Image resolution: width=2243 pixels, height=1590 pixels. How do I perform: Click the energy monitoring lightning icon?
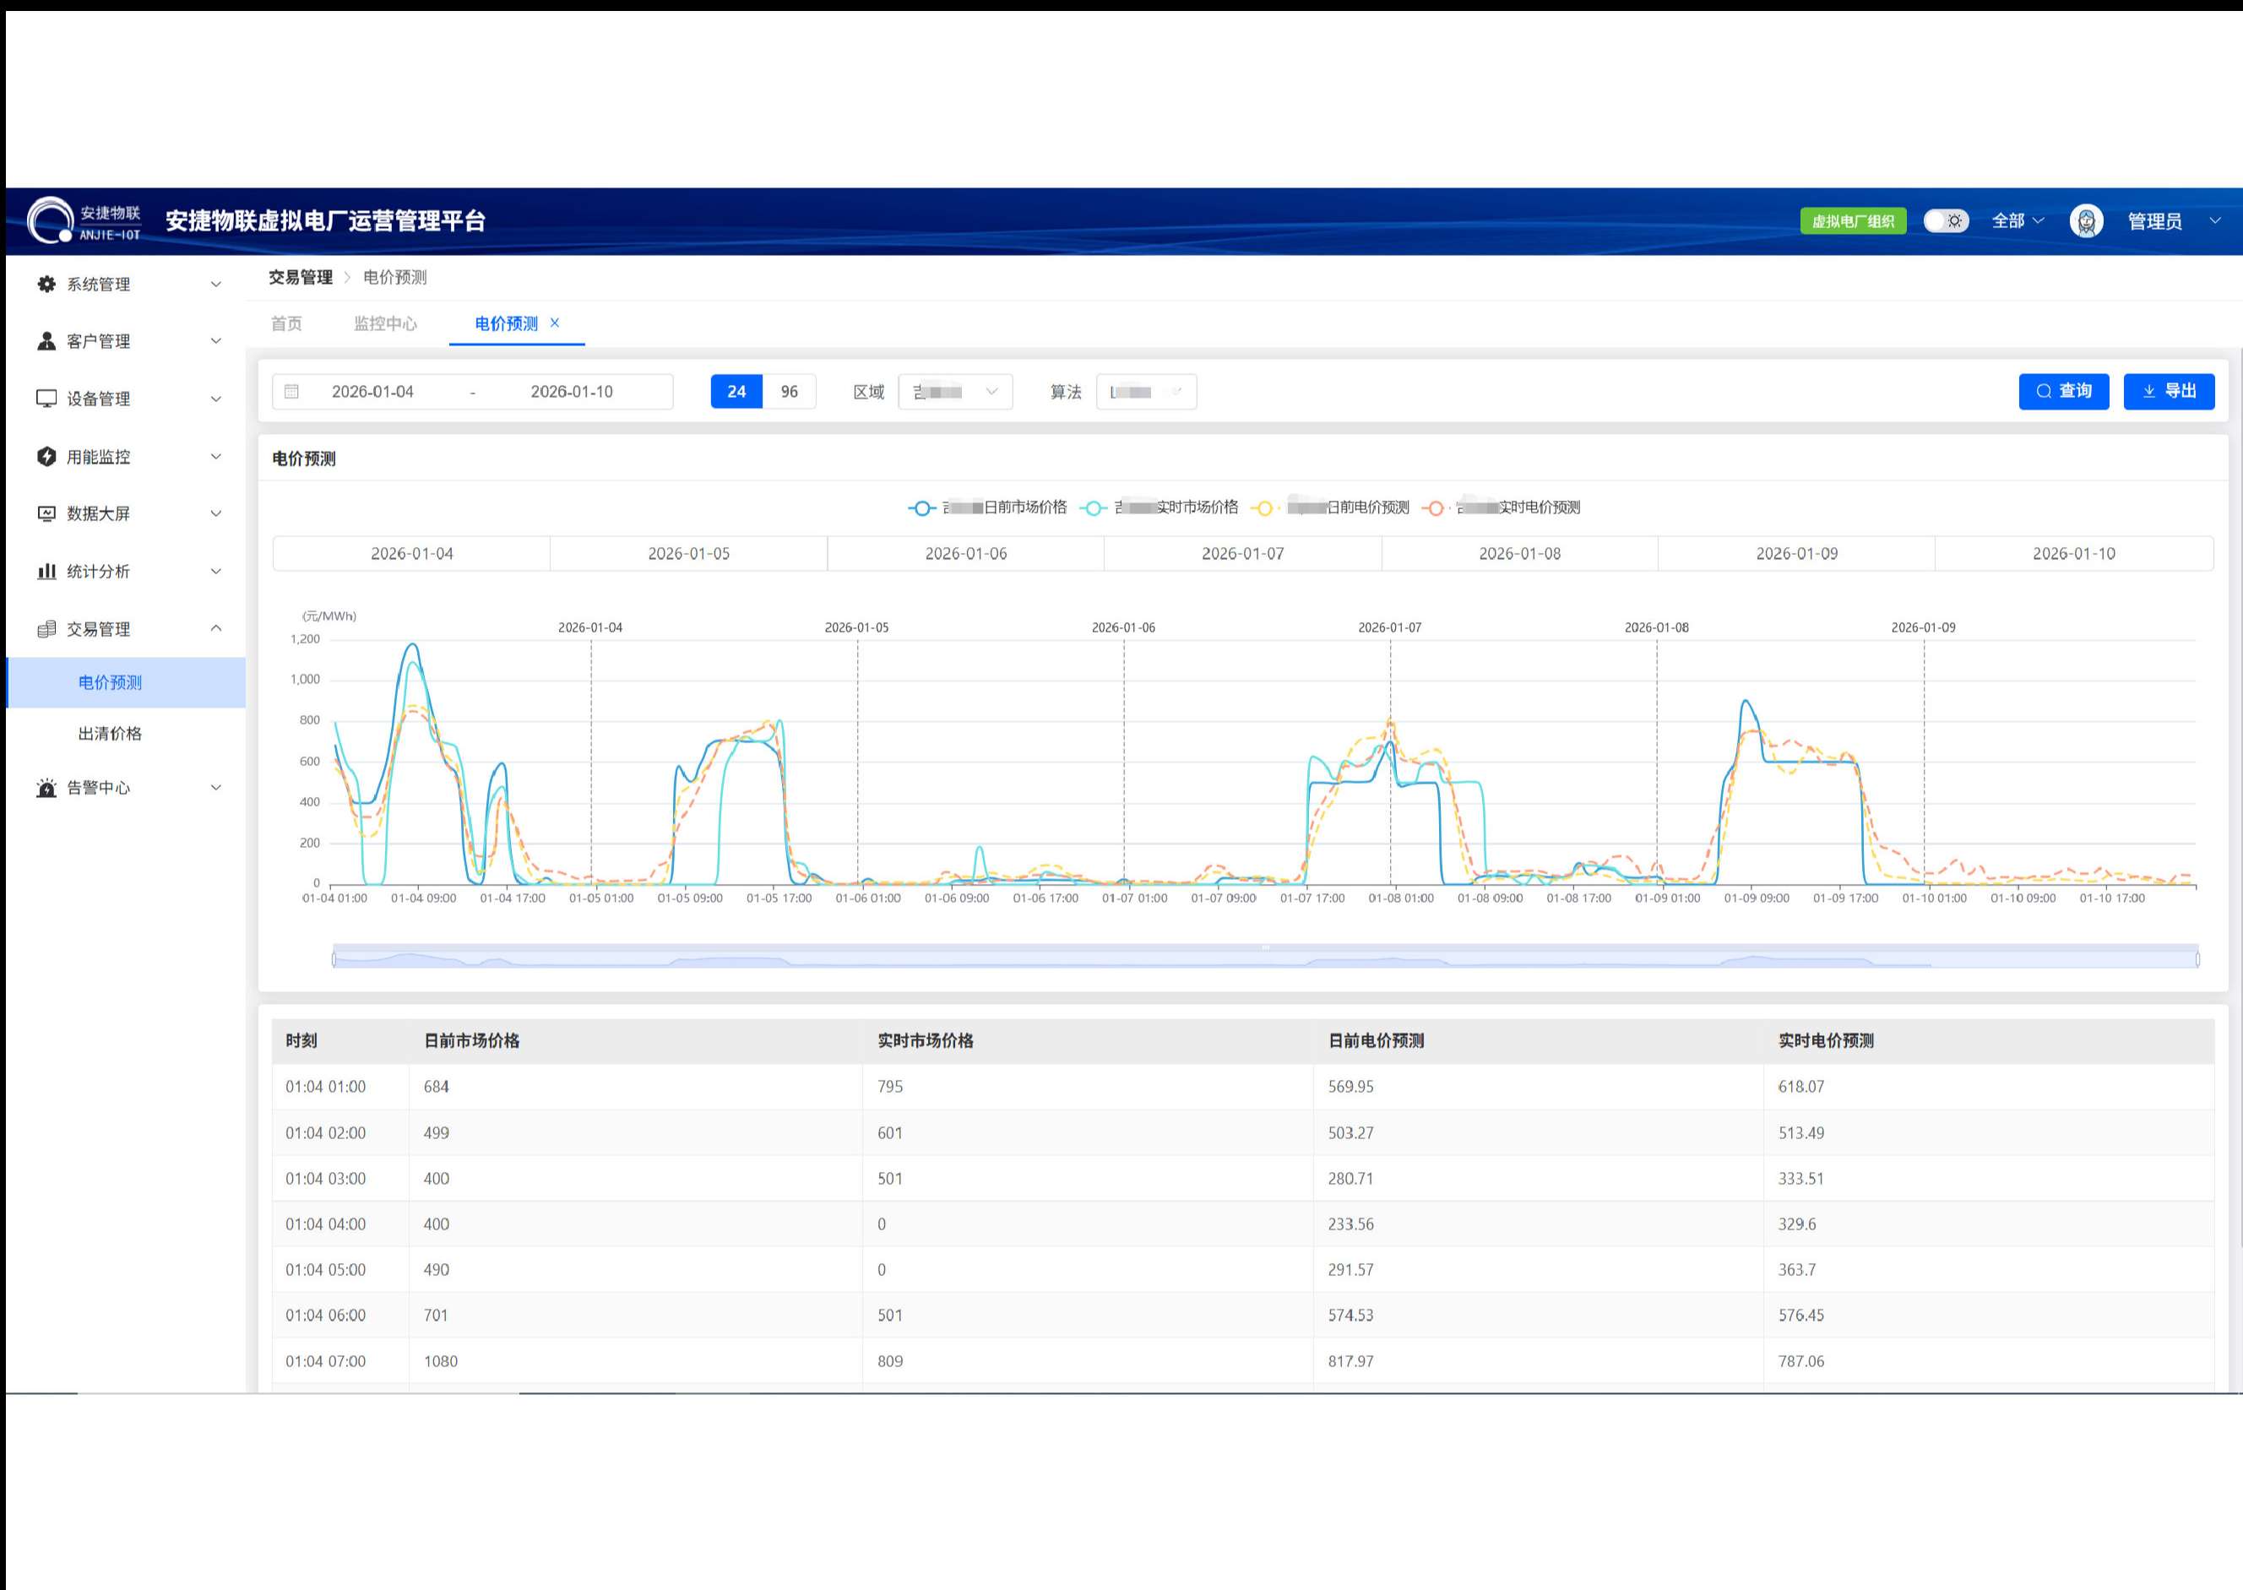click(x=46, y=456)
